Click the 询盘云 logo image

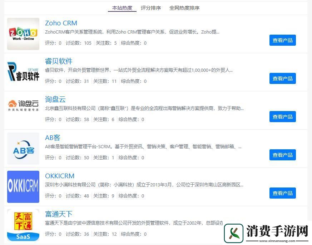pos(23,110)
